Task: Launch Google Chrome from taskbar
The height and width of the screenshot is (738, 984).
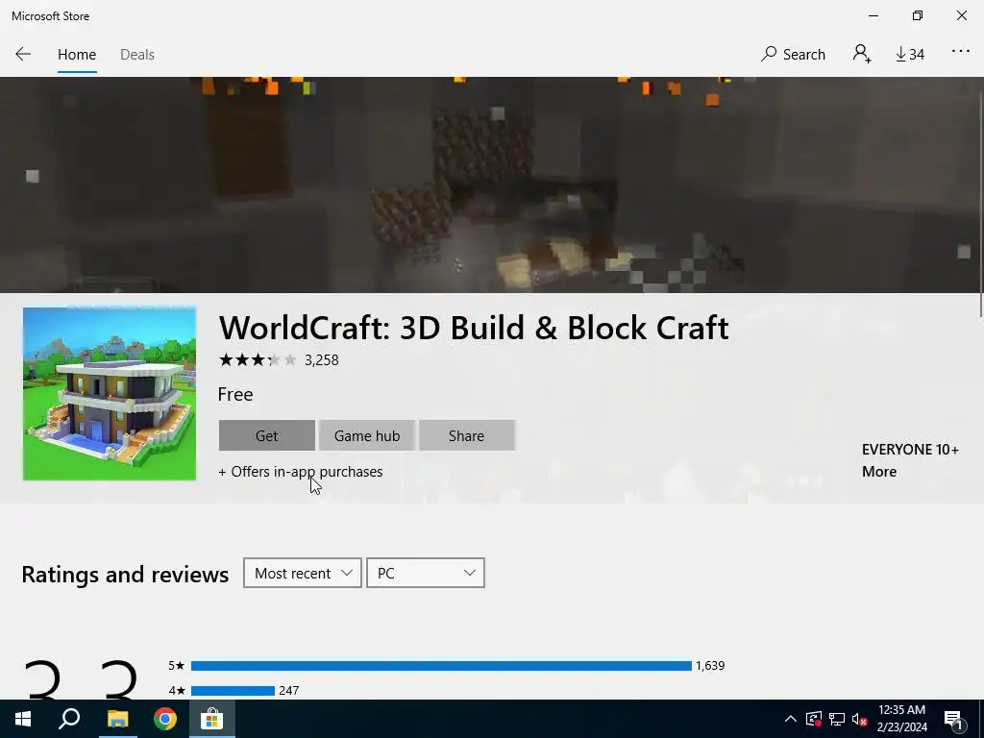Action: (165, 719)
